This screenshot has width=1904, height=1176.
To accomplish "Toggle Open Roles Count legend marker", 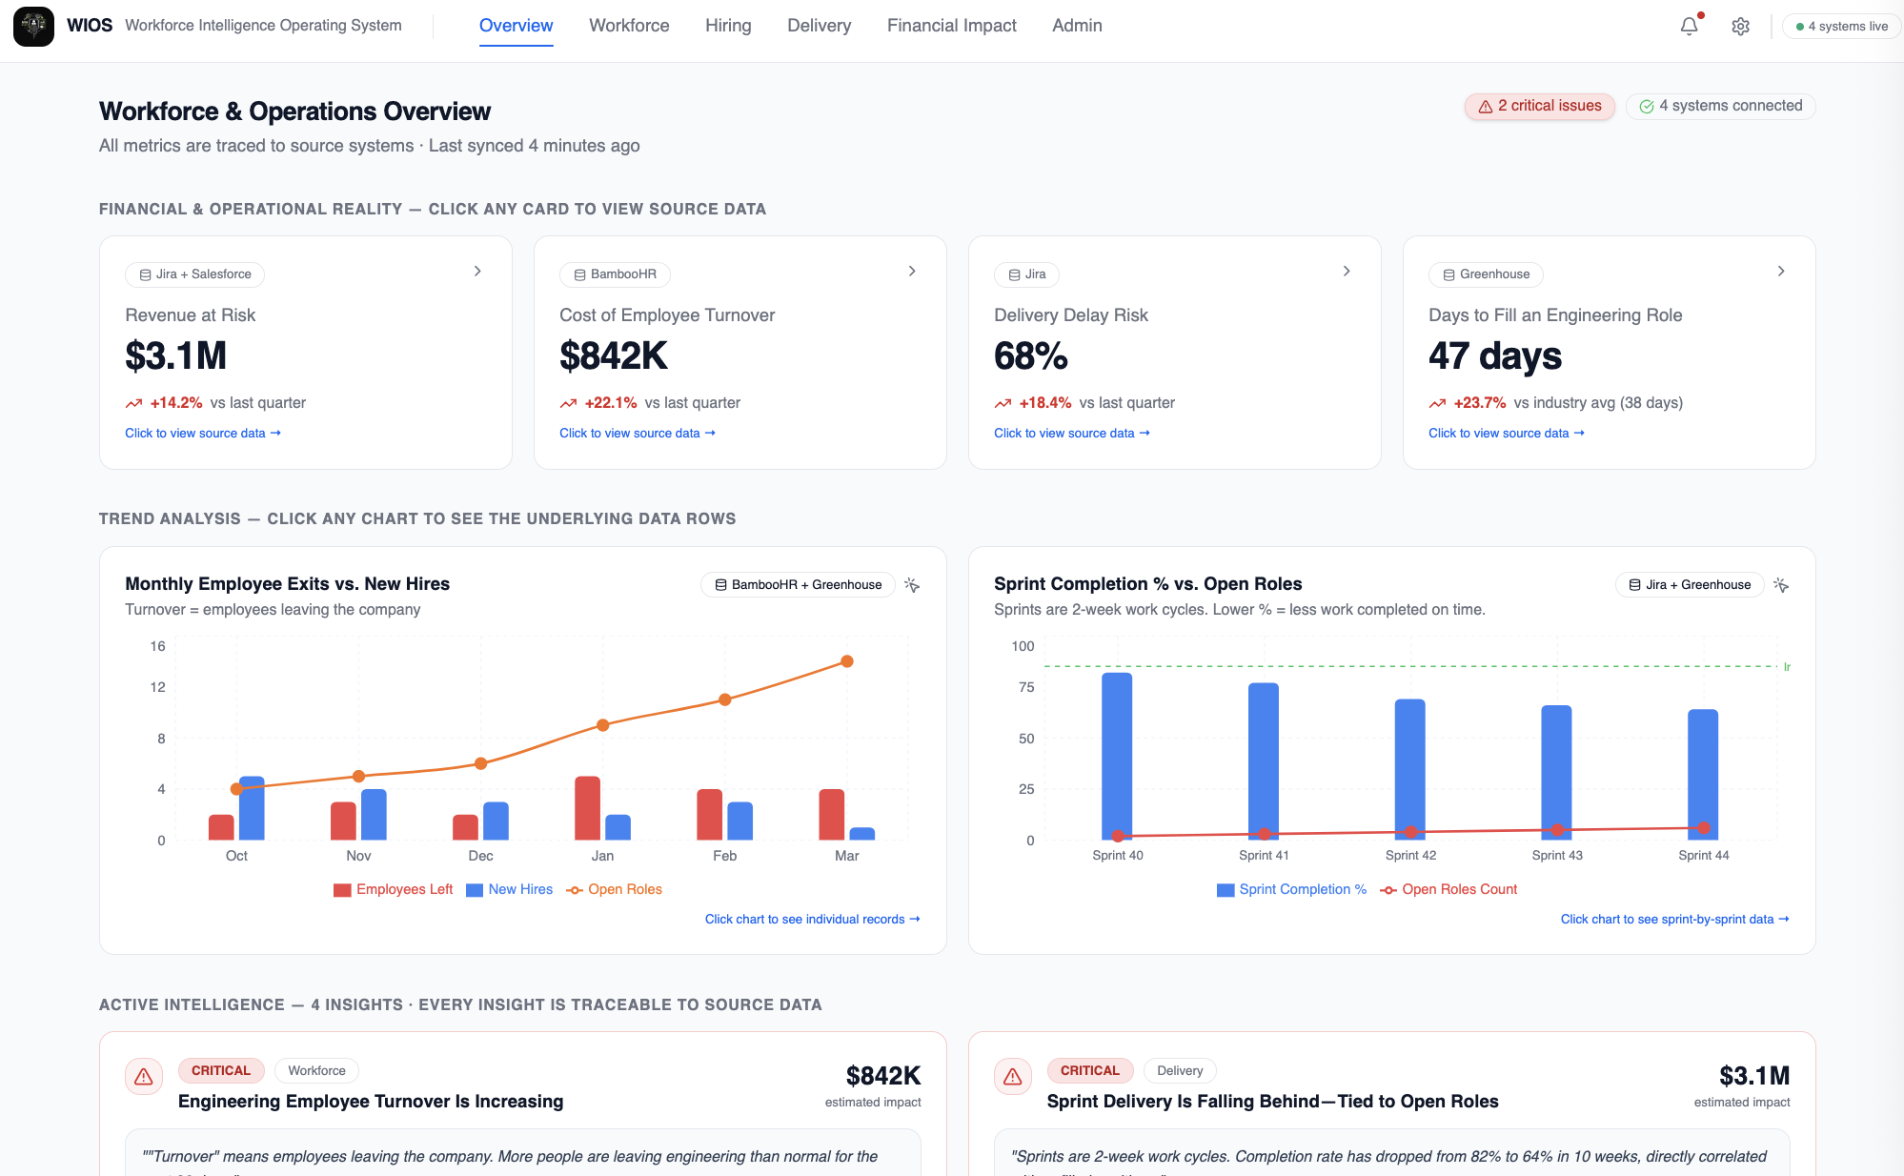I will 1388,890.
